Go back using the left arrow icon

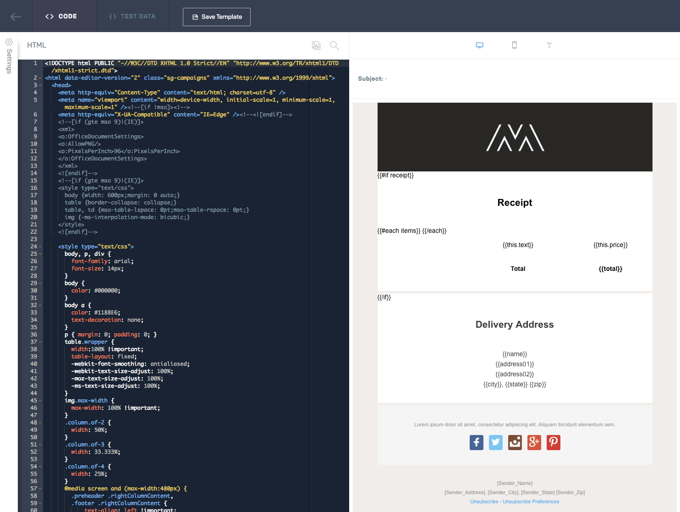tap(16, 17)
